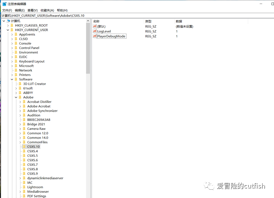Click the Bridge 2021 folder icon
Image resolution: width=274 pixels, height=198 pixels.
[x=24, y=124]
